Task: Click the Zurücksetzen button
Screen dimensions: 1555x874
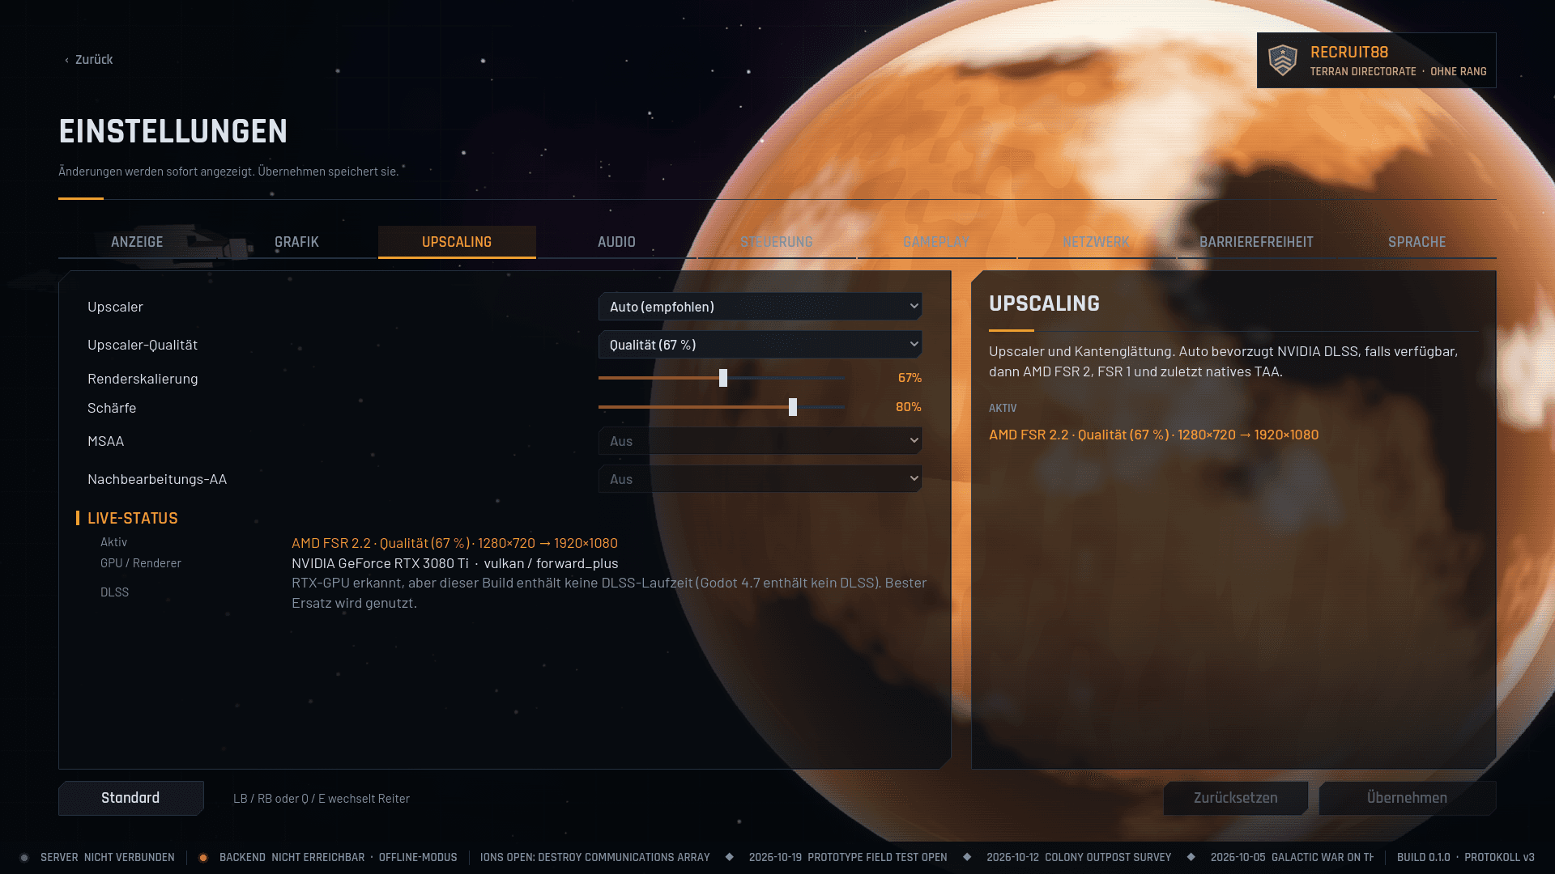Action: point(1235,798)
